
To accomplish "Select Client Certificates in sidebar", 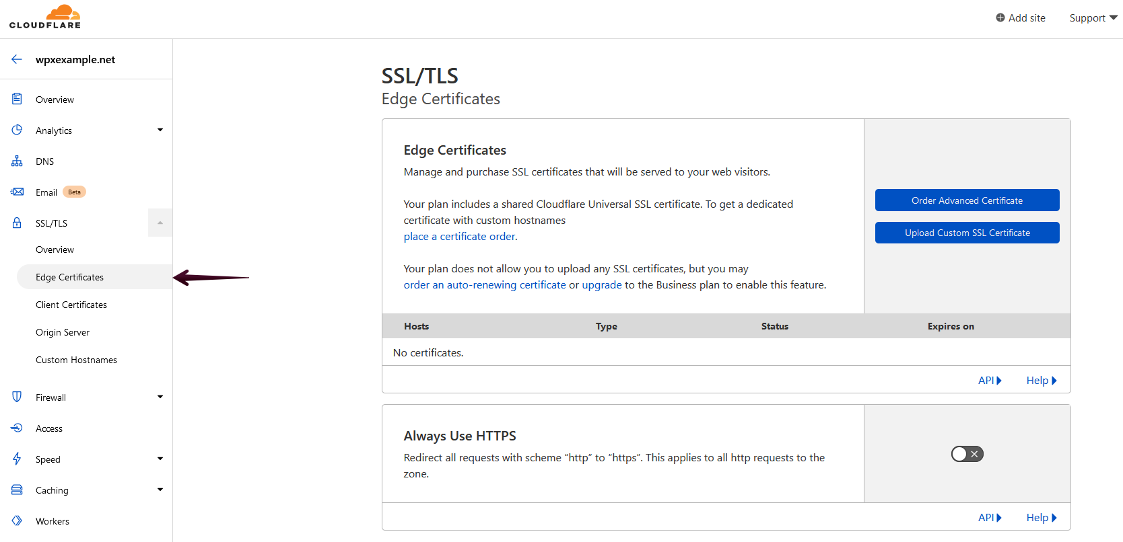I will click(x=71, y=305).
